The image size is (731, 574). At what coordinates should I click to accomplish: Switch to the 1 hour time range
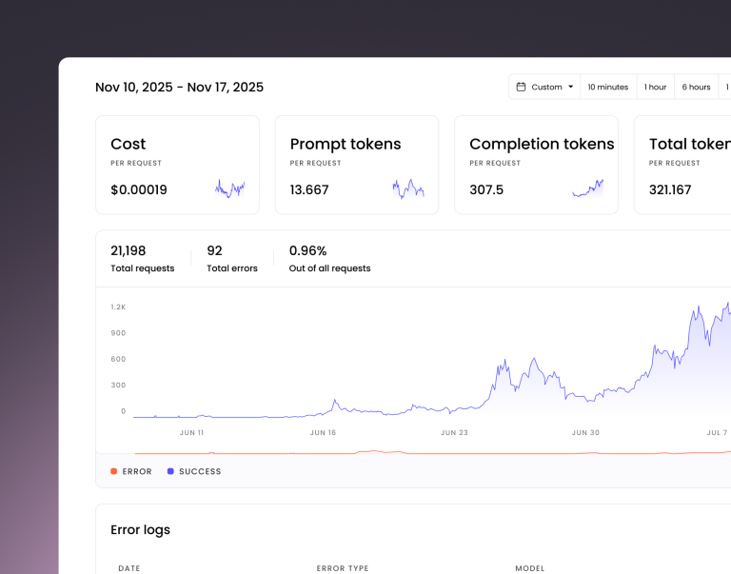(x=655, y=87)
